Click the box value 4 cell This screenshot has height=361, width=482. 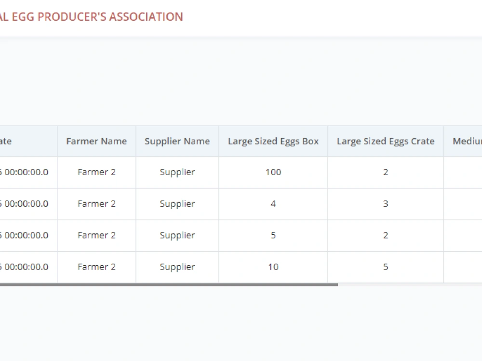coord(273,204)
